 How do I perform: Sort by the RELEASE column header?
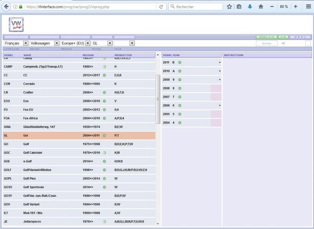(88, 55)
